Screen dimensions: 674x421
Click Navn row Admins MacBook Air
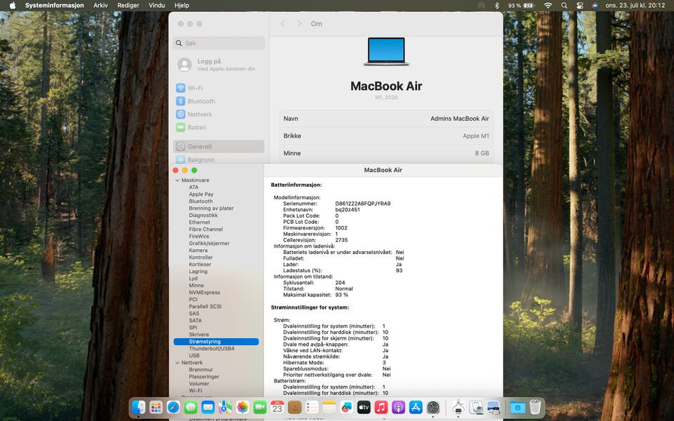[386, 119]
